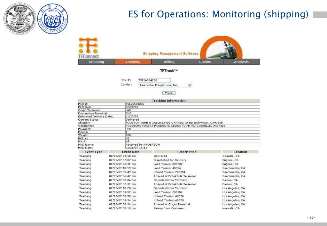This screenshot has height=226, width=327.
Task: Click the TFTrack title text
Action: point(169,71)
